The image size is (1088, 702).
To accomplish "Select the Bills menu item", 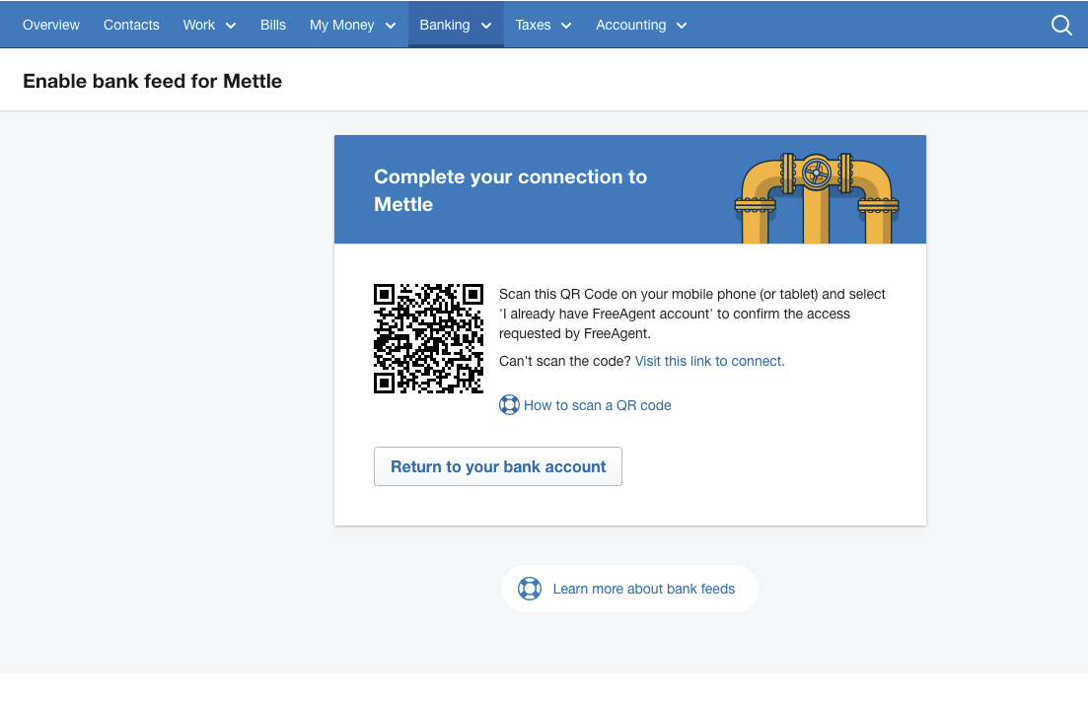I will tap(273, 25).
